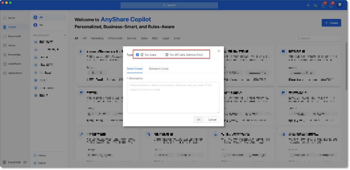Click the plus icon in top bar
The height and width of the screenshot is (170, 350).
click(x=308, y=5)
